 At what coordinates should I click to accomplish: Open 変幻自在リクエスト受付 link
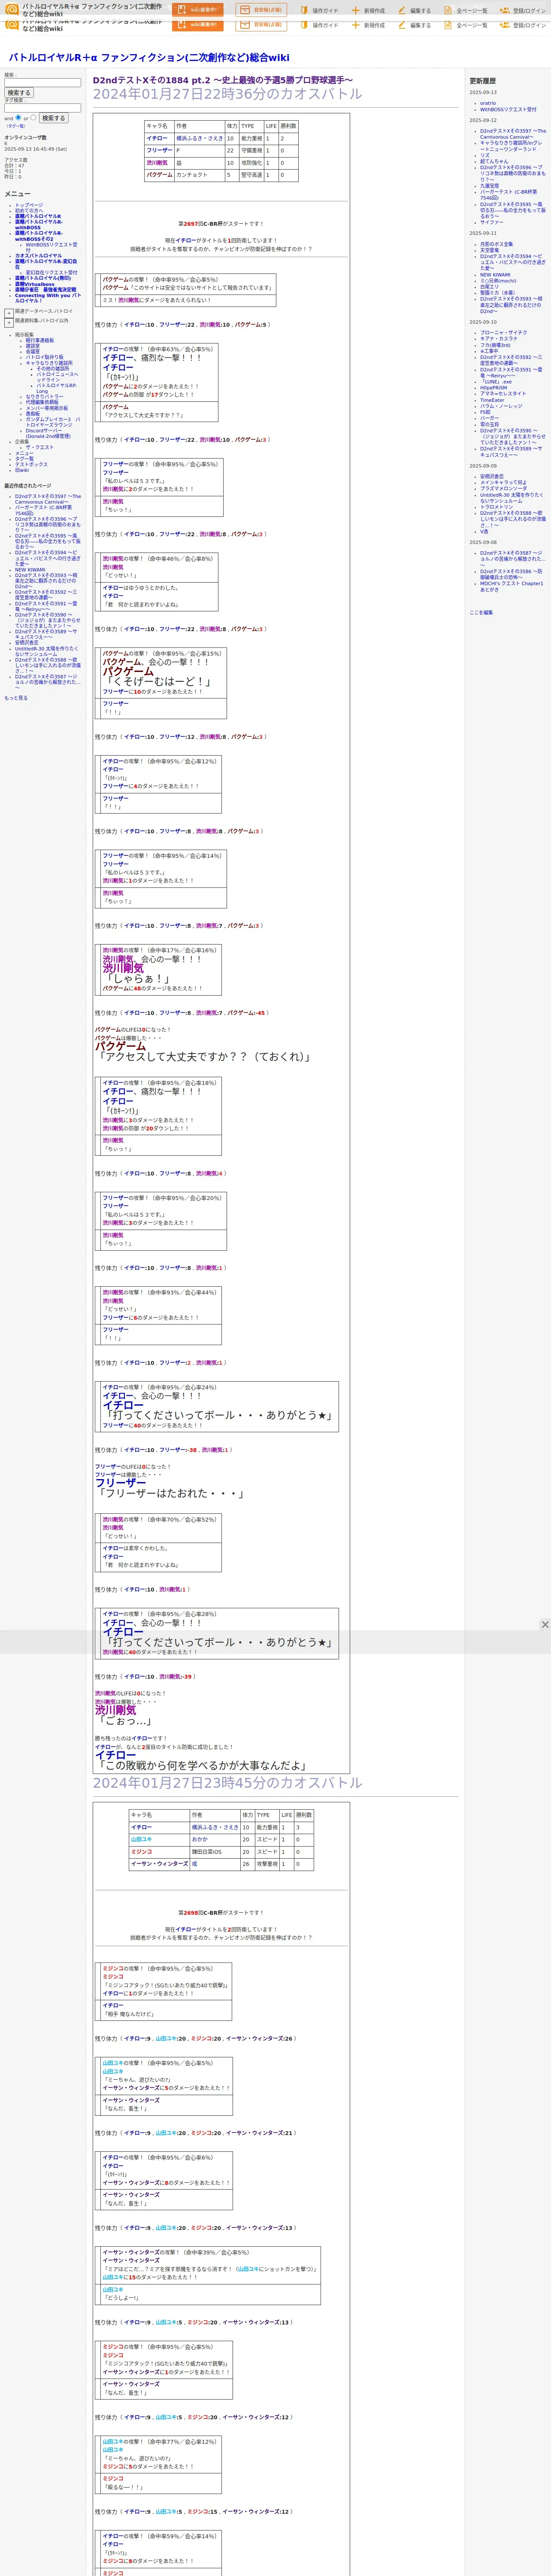51,272
